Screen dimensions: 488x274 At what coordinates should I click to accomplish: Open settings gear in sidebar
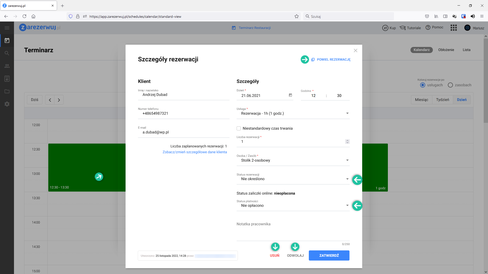point(7,104)
